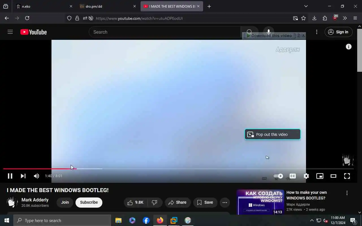Click the taskbar Type here to search box
This screenshot has width=362, height=226.
[62, 220]
